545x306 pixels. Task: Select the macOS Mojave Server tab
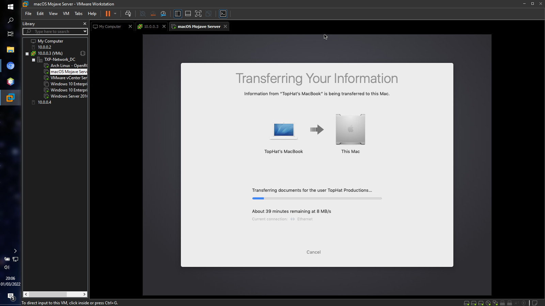point(199,27)
